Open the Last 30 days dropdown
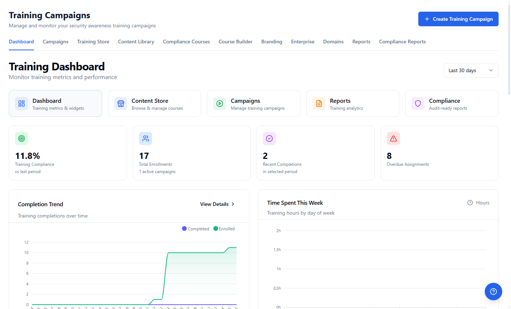511x309 pixels. click(x=471, y=70)
